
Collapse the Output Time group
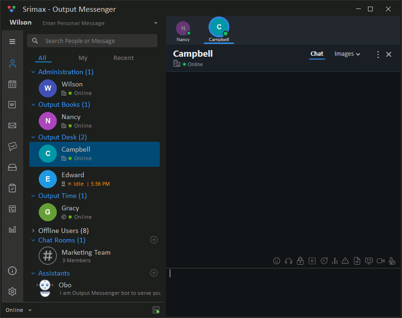click(x=33, y=196)
